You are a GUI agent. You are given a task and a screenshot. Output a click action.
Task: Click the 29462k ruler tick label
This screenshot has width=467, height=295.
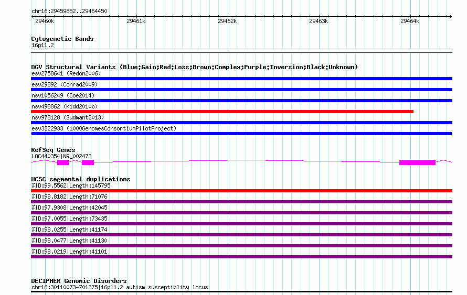227,21
